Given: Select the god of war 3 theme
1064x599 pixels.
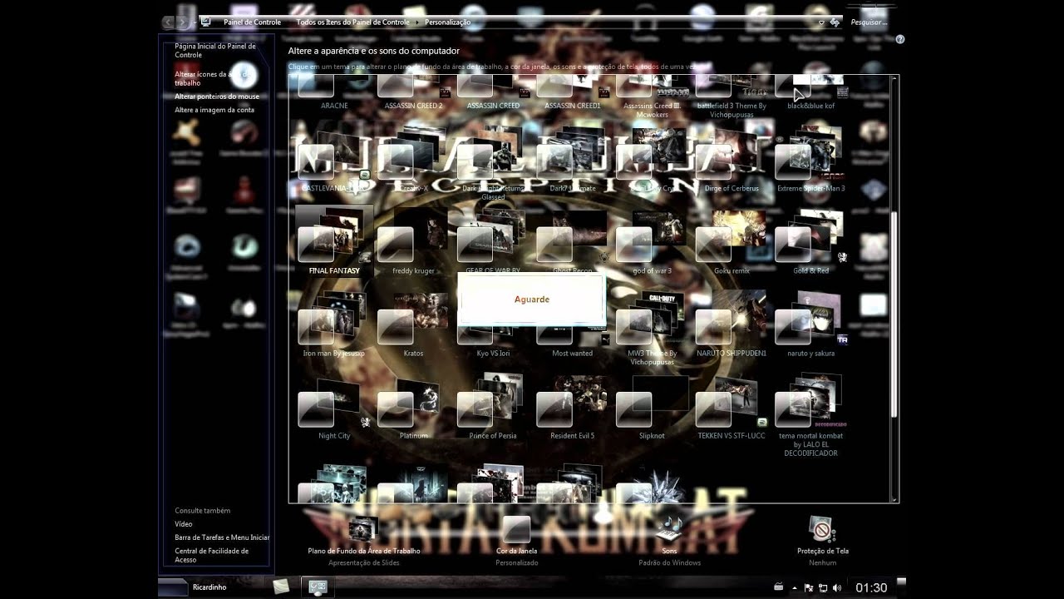Looking at the screenshot, I should pyautogui.click(x=652, y=240).
